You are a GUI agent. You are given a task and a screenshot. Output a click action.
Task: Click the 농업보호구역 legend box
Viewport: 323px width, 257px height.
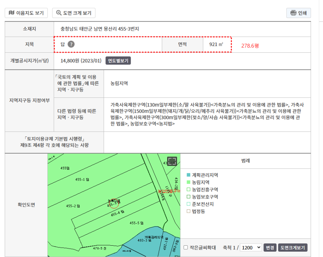188,197
